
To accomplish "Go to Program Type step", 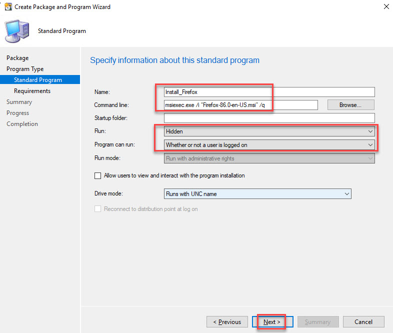I will pyautogui.click(x=25, y=69).
